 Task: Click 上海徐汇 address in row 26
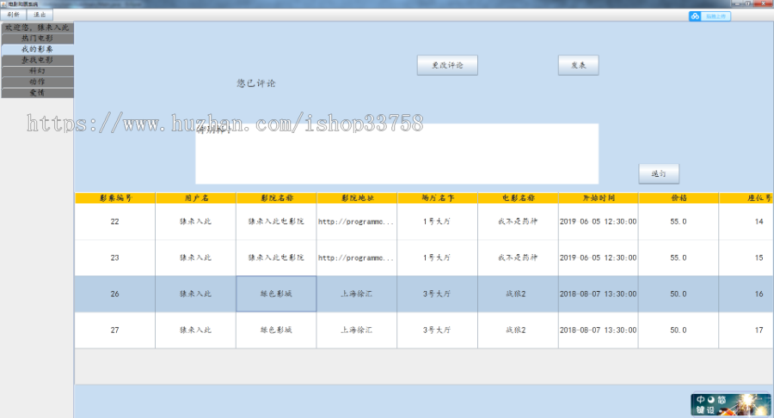tap(357, 294)
